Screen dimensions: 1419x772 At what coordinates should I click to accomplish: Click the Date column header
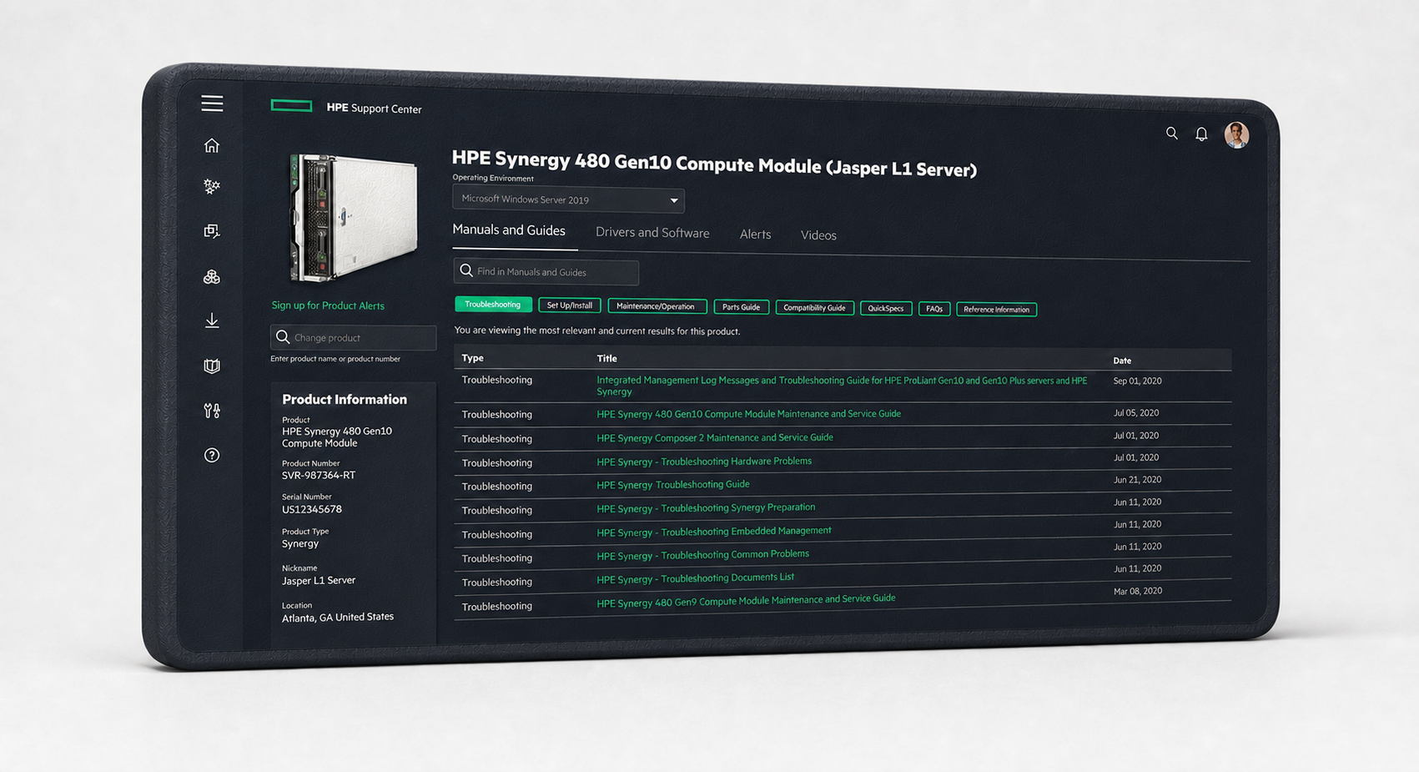1122,361
